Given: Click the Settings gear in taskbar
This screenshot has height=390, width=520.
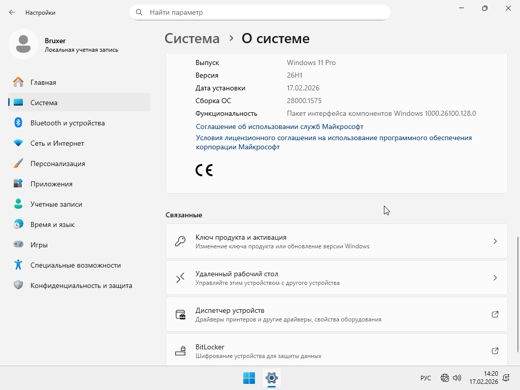Looking at the screenshot, I should (272, 378).
